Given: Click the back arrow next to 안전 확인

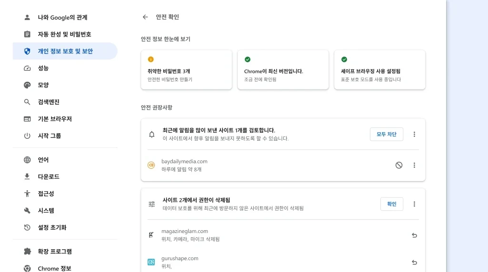Looking at the screenshot, I should point(145,17).
